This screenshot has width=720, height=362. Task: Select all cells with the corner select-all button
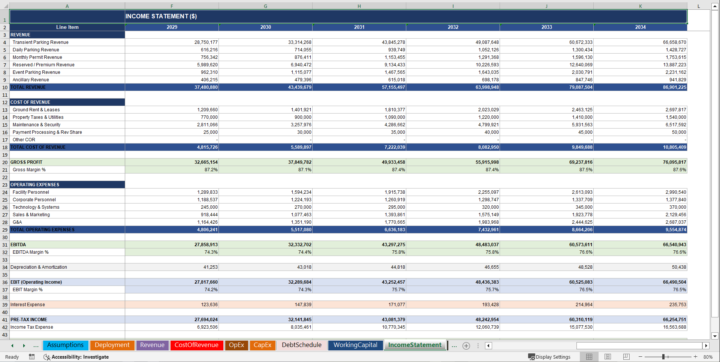pos(6,6)
